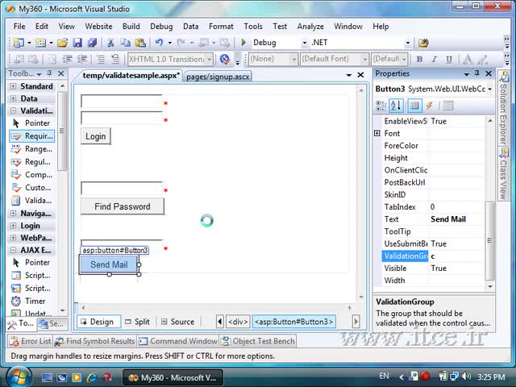This screenshot has width=516, height=387.
Task: Open the Debug configuration dropdown
Action: (305, 43)
